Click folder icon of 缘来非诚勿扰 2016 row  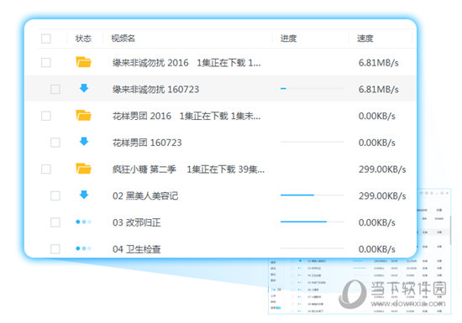click(x=84, y=62)
